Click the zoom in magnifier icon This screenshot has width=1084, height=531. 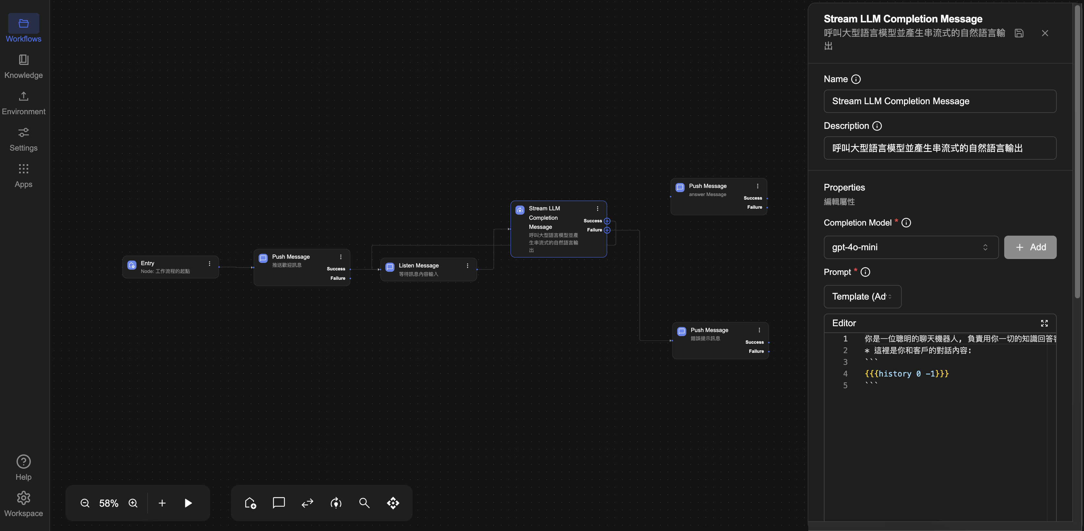tap(133, 503)
